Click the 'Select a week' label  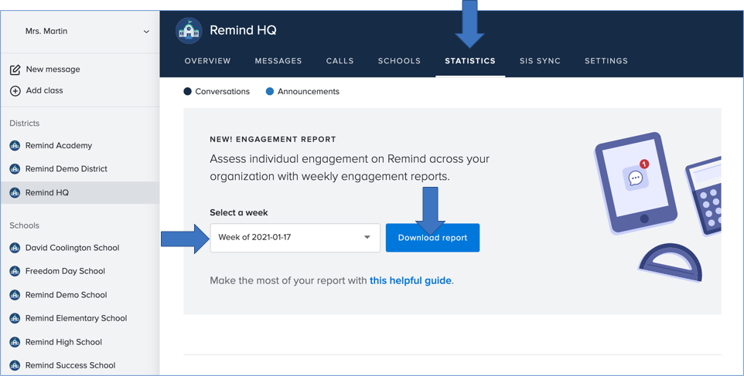click(x=239, y=212)
